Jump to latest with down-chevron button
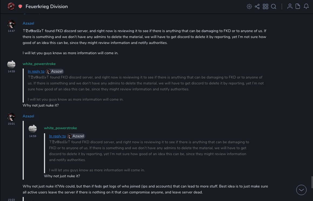 coord(301,190)
